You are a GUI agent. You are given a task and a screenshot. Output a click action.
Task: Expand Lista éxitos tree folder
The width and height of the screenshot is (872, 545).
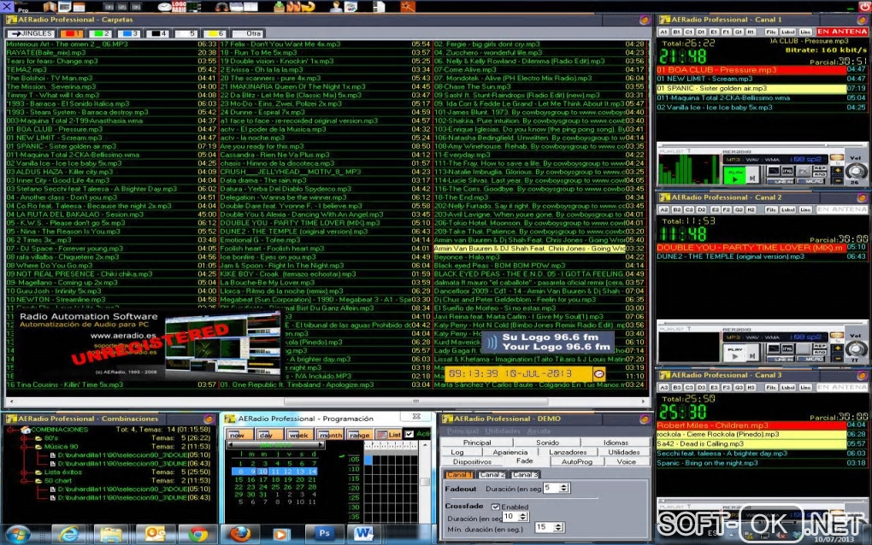coord(24,472)
